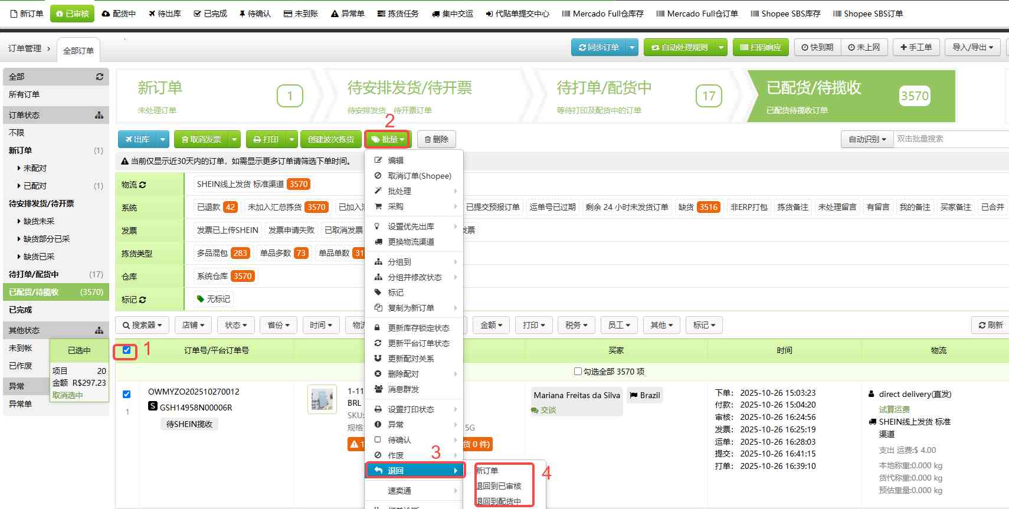Open the Mercado Full仓库存 tab

click(602, 14)
